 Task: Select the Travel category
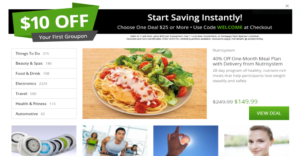44,94
